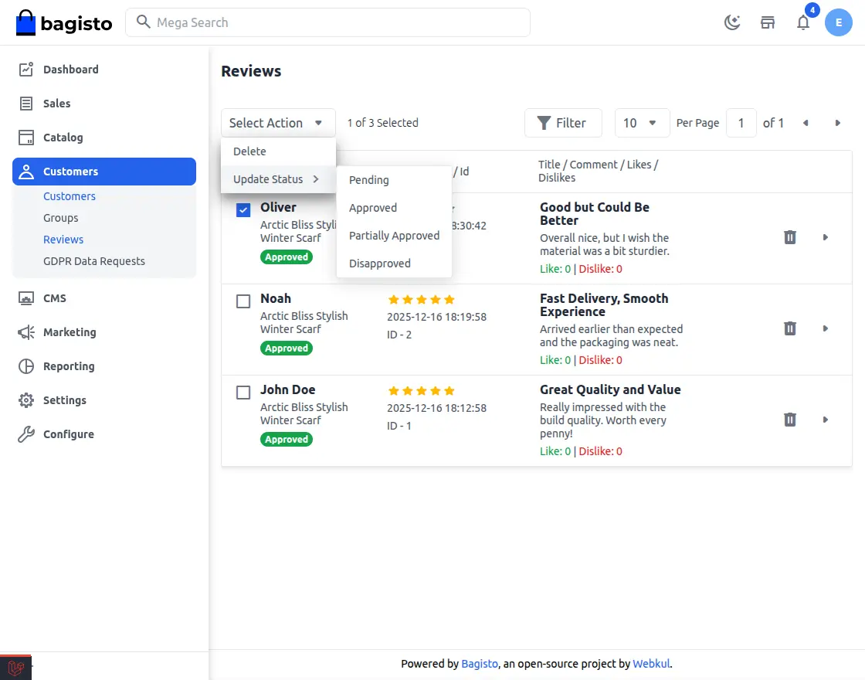This screenshot has height=680, width=865.
Task: Open notifications bell icon
Action: click(x=803, y=22)
